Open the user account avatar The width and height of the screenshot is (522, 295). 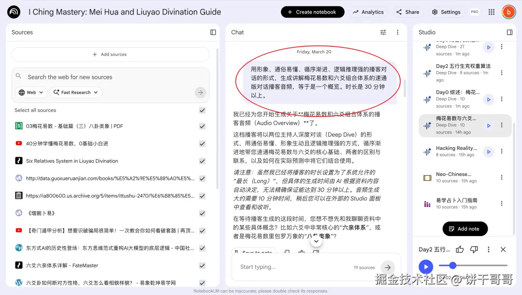click(x=508, y=12)
